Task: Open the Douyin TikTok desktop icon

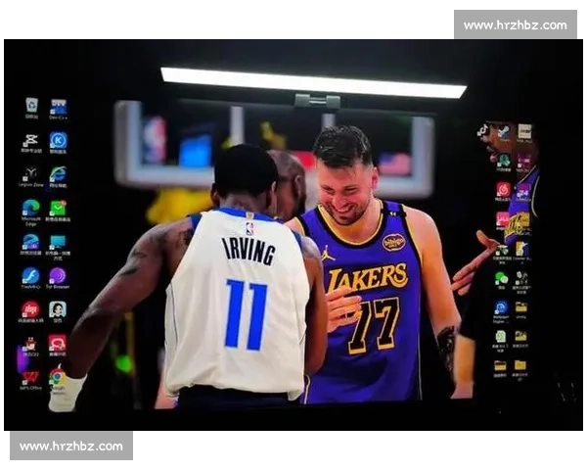Action: [483, 130]
